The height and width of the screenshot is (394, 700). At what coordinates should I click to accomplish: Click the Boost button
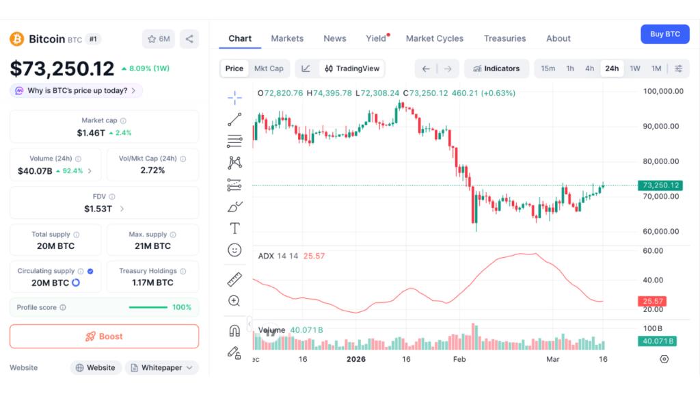pyautogui.click(x=104, y=336)
